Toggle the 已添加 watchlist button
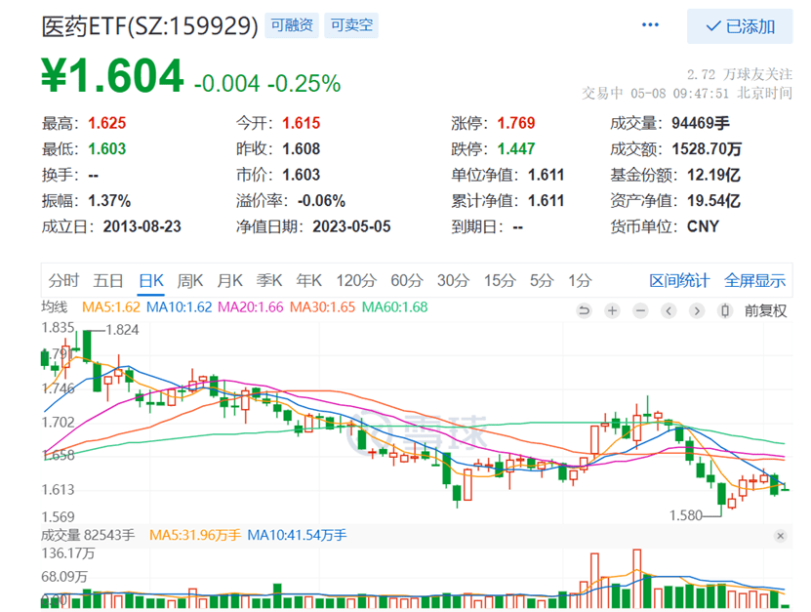 [740, 26]
